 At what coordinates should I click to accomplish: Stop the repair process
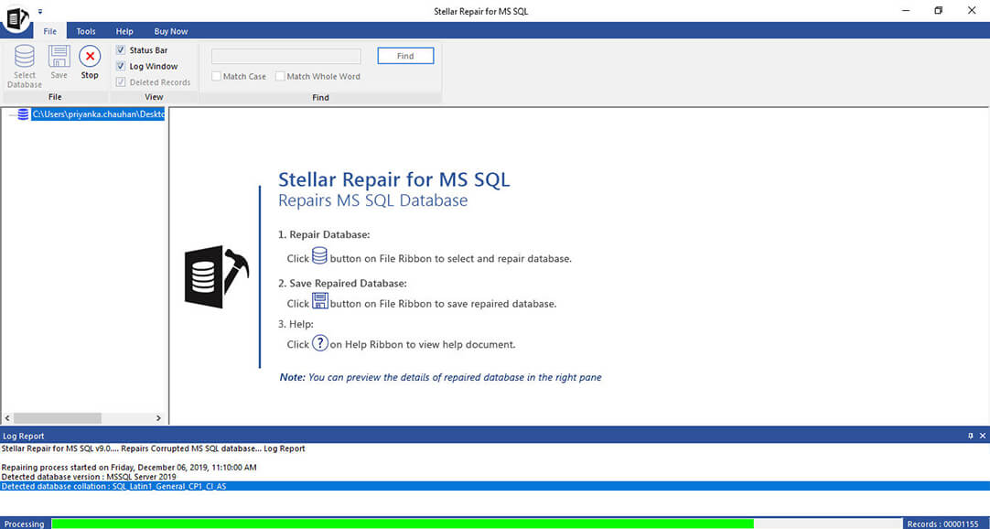tap(90, 58)
